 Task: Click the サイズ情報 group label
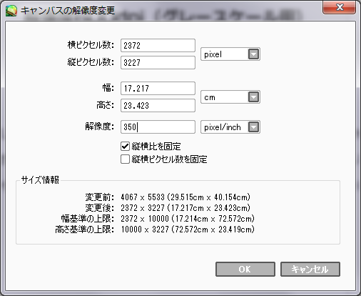pyautogui.click(x=40, y=180)
